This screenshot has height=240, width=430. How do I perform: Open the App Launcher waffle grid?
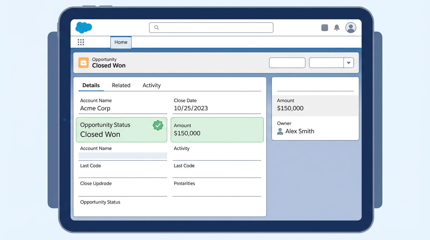pos(81,42)
